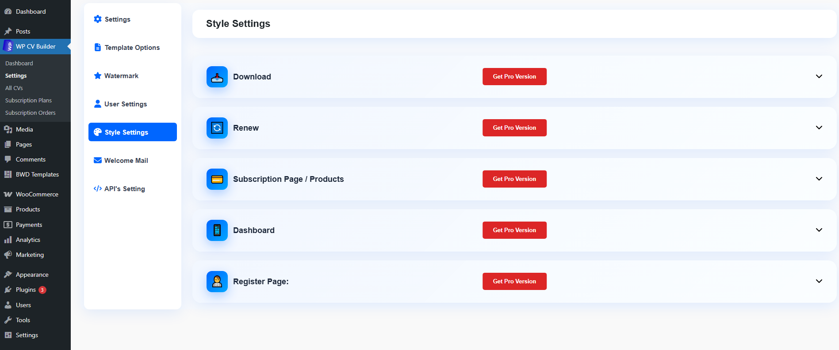
Task: Get Pro Version for Renew section
Action: tap(514, 128)
